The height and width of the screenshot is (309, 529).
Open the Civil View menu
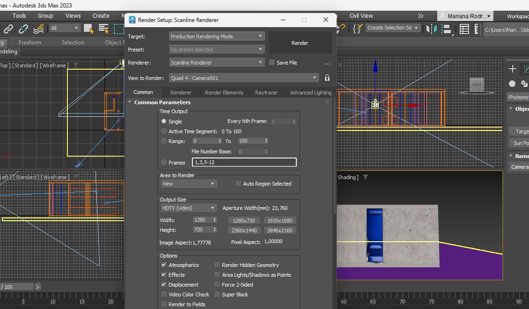pos(361,15)
